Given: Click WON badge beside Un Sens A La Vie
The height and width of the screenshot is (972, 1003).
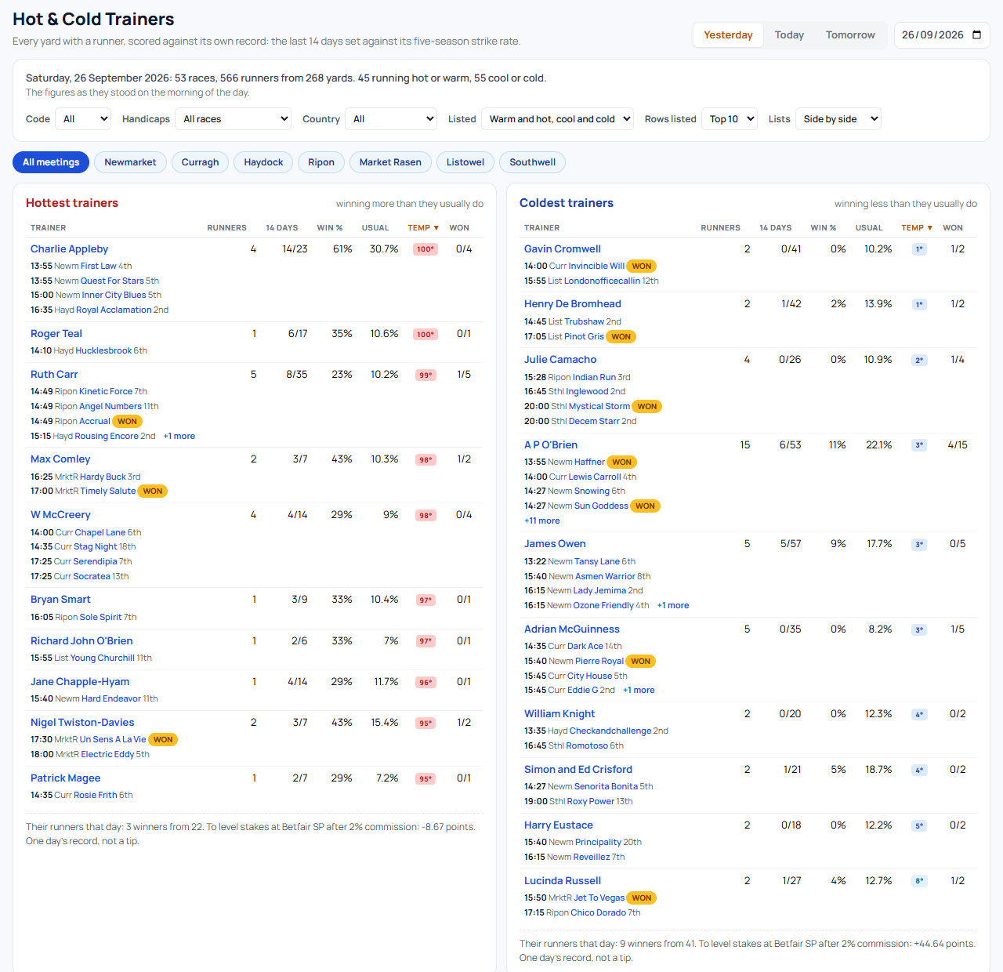Looking at the screenshot, I should point(163,739).
